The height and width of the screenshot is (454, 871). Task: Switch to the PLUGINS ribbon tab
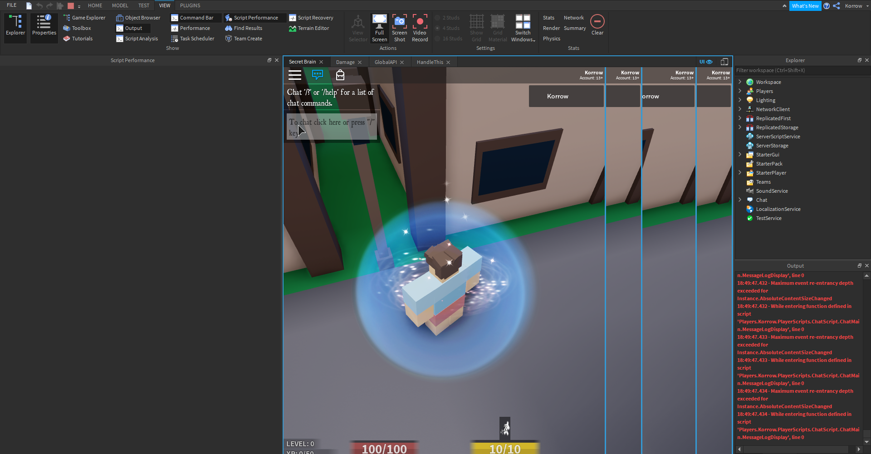click(x=190, y=5)
